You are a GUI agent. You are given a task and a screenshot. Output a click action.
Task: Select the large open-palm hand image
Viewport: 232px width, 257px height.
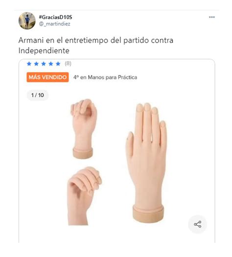point(147,163)
